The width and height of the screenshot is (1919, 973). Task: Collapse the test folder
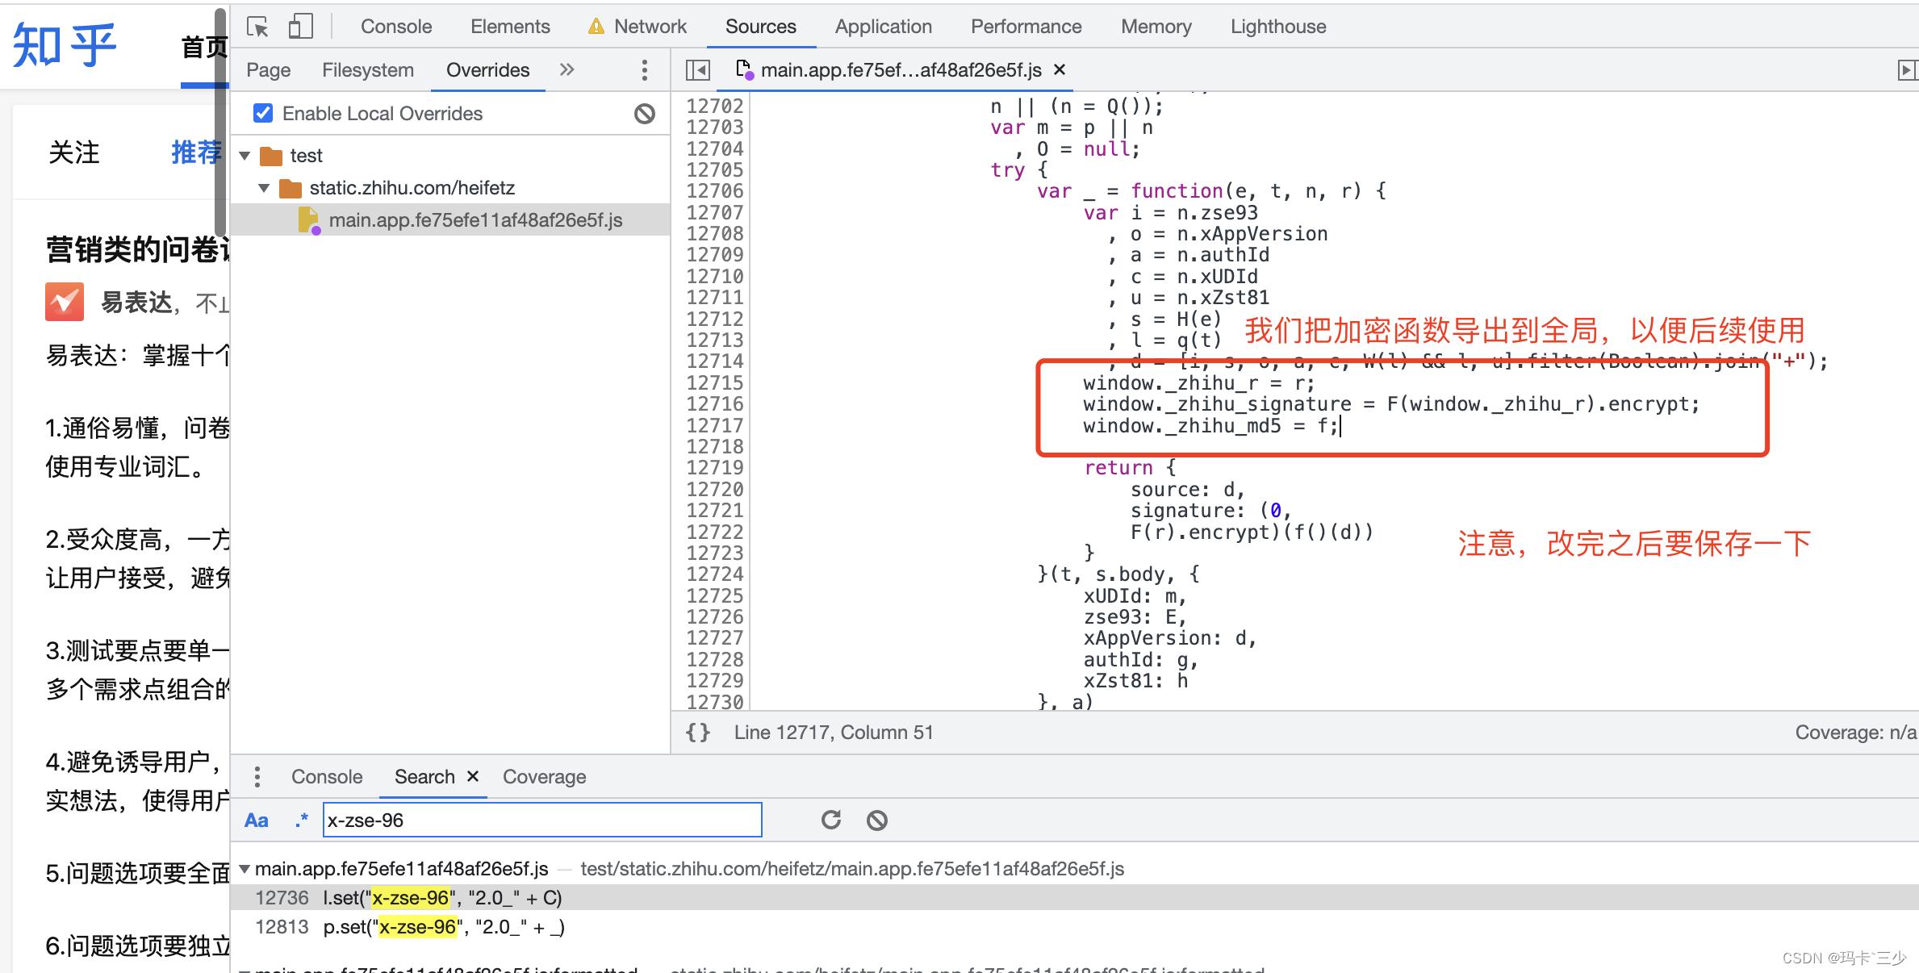(x=245, y=156)
